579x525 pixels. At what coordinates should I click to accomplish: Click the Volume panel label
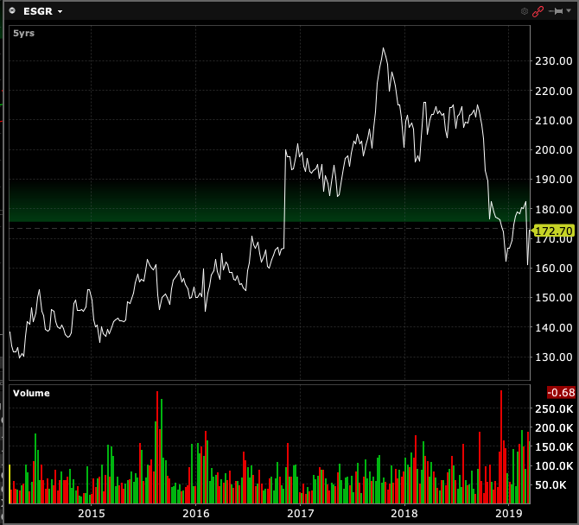(x=31, y=393)
